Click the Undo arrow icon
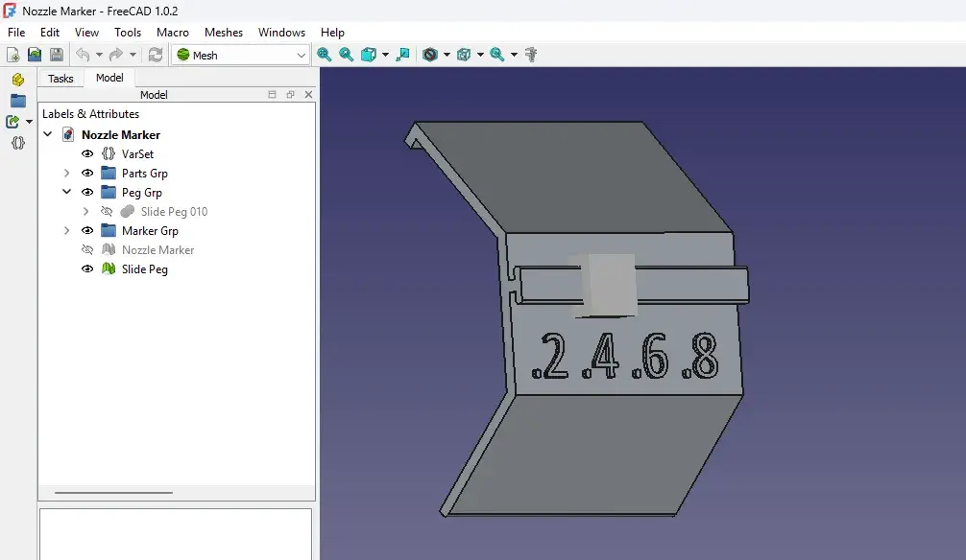Image resolution: width=966 pixels, height=560 pixels. coord(83,55)
